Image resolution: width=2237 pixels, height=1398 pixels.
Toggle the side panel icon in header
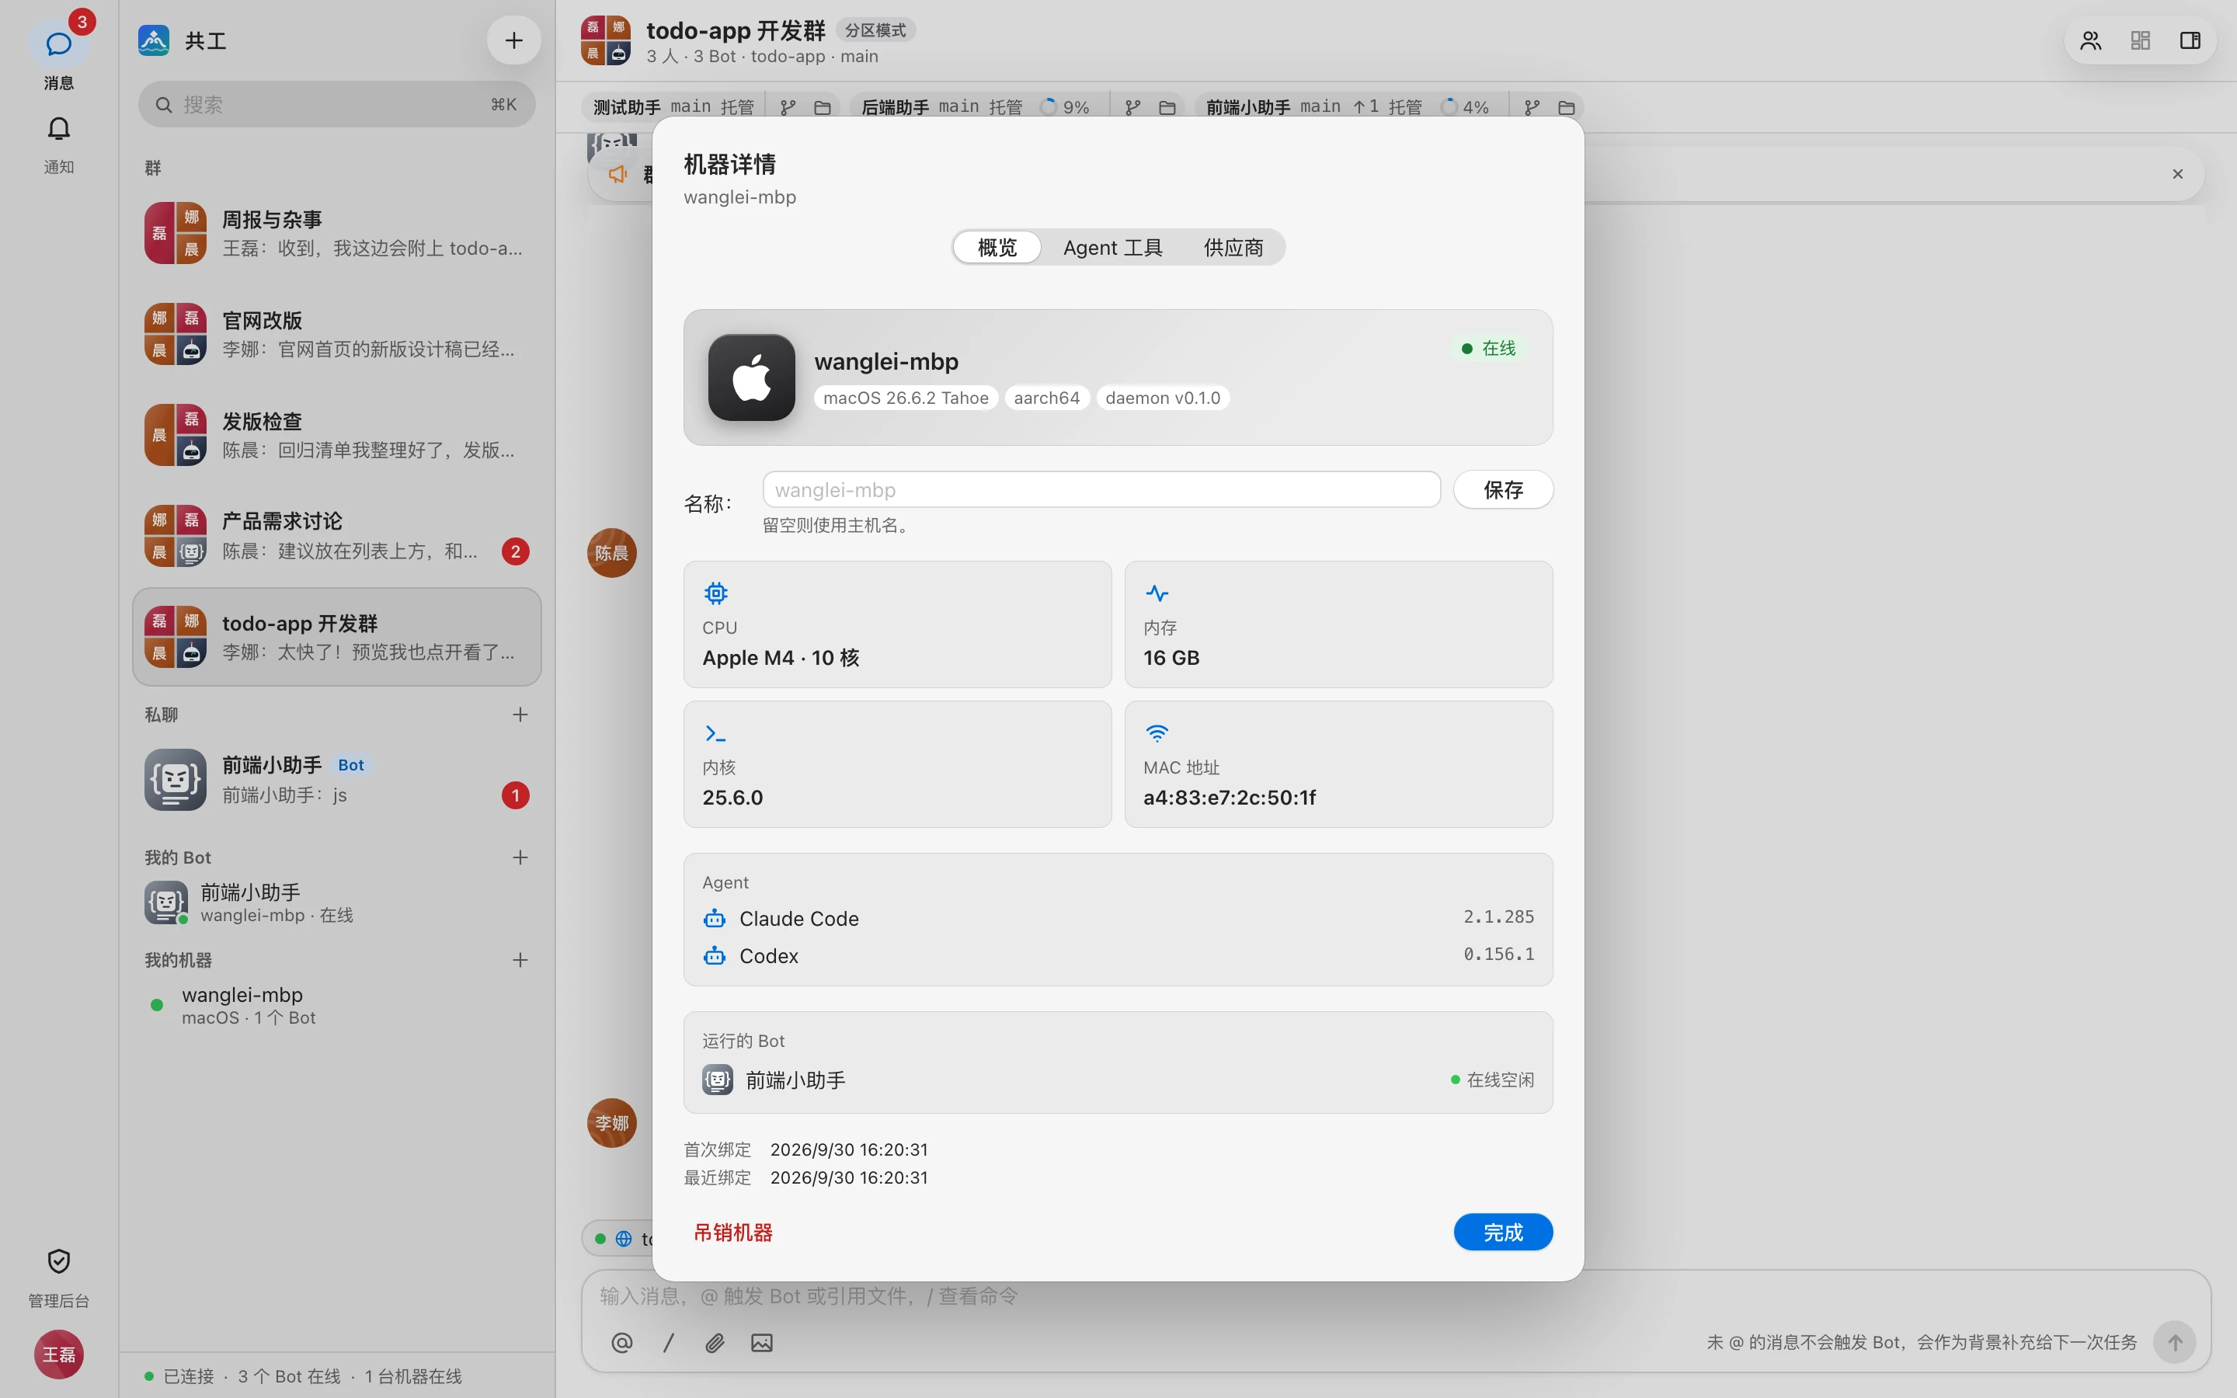pos(2190,40)
